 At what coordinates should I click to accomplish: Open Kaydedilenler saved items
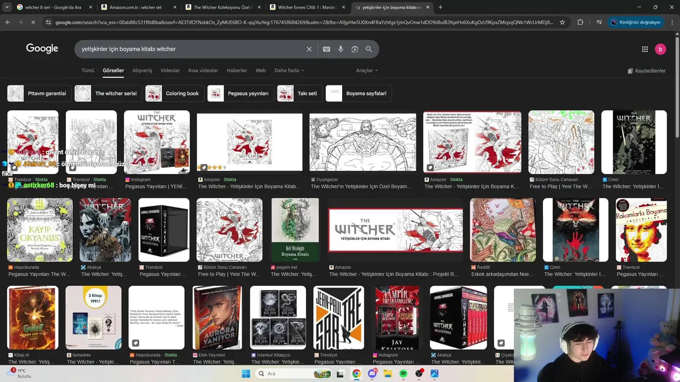pos(647,71)
